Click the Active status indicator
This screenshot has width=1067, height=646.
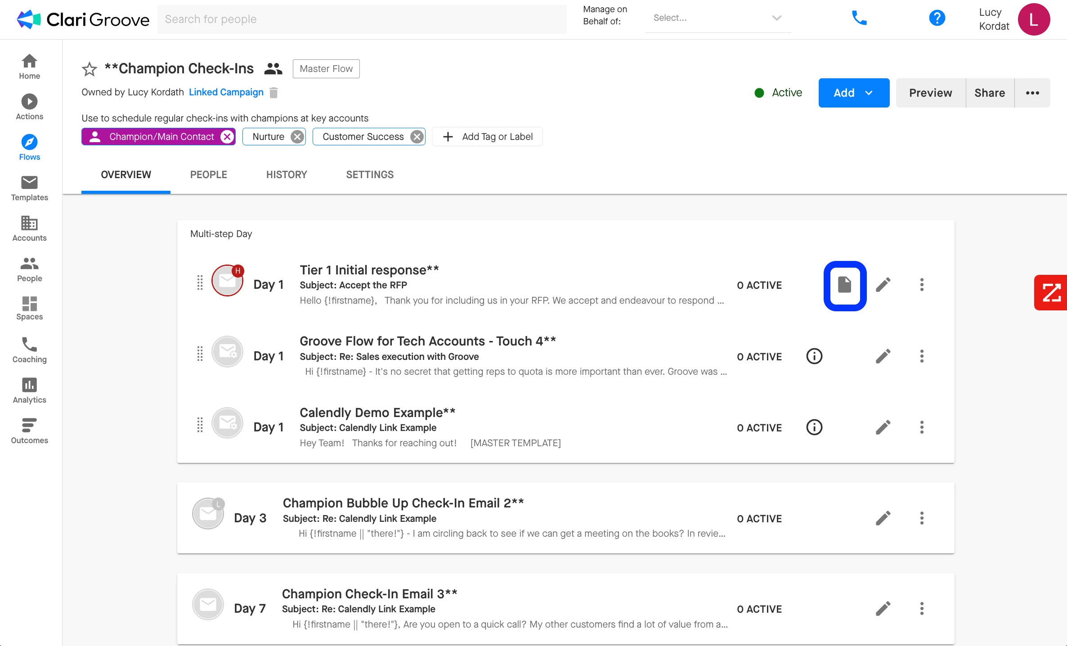coord(778,93)
